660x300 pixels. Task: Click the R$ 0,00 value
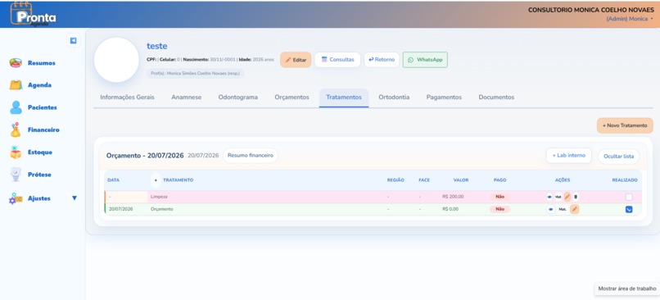(451, 209)
